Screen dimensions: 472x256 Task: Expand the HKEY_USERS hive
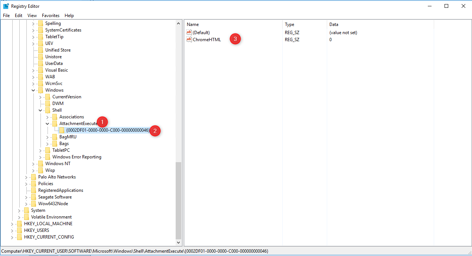click(12, 230)
